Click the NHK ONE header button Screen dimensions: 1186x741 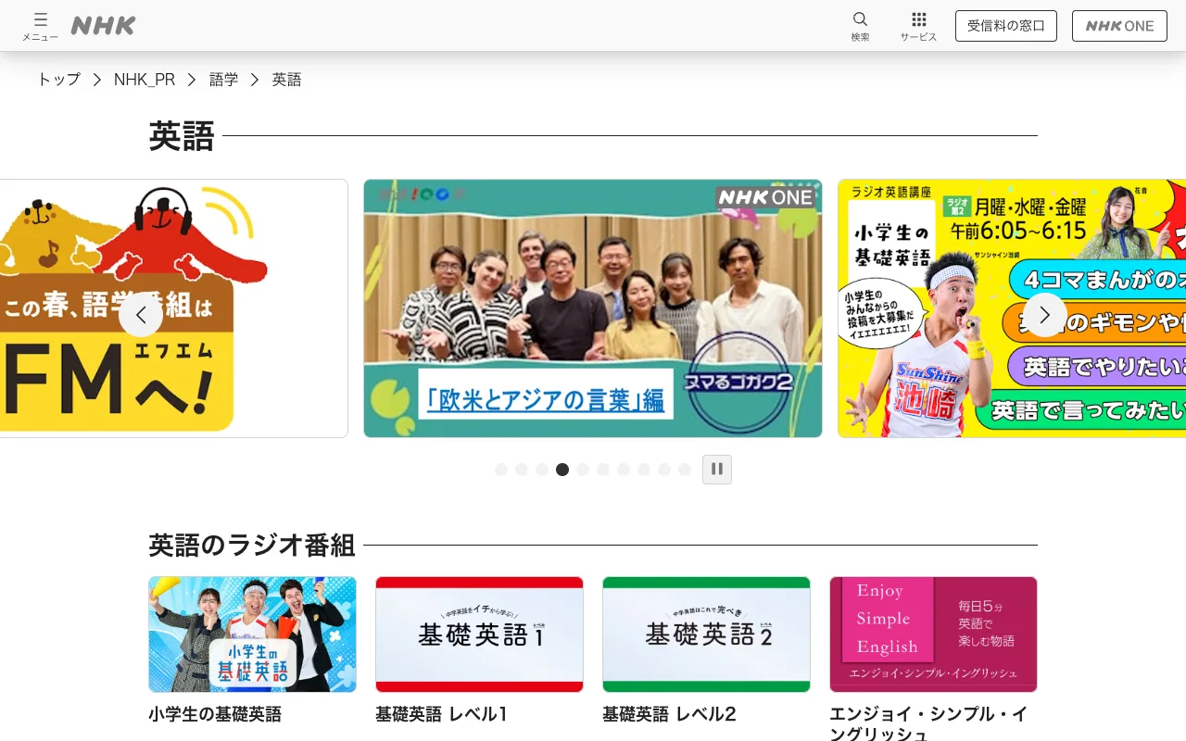[1119, 26]
